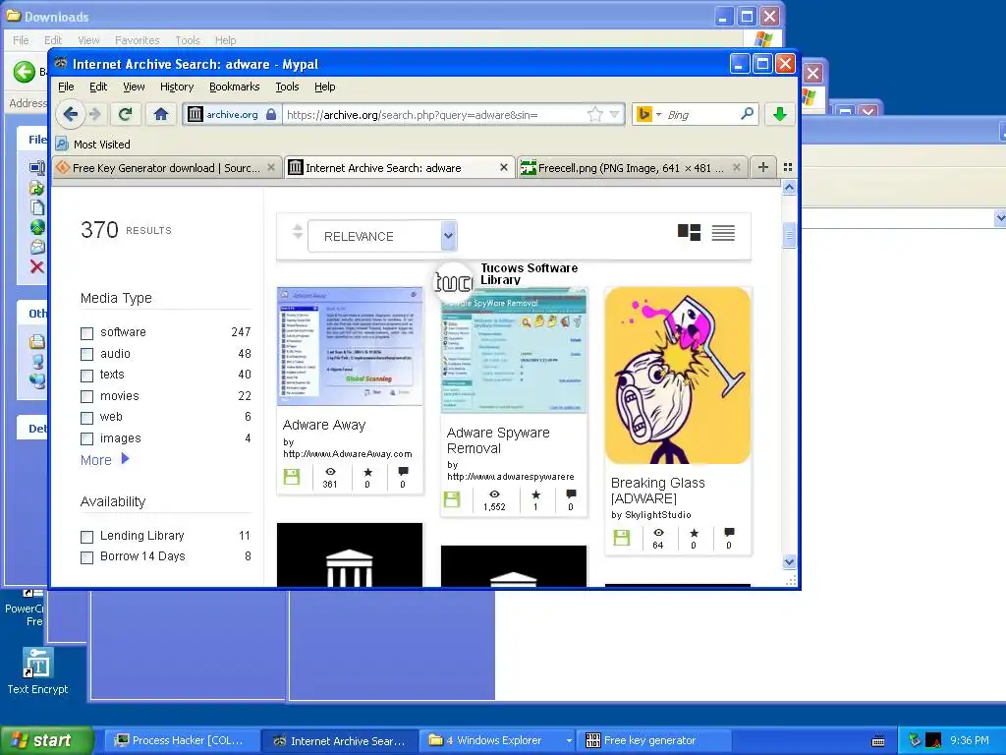Check the software media type box

(x=86, y=333)
